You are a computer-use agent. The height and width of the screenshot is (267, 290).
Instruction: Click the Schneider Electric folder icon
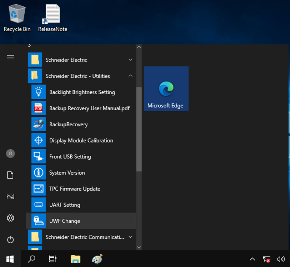(35, 60)
